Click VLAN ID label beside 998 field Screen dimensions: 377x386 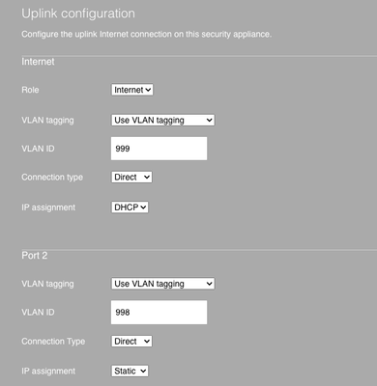(x=38, y=313)
